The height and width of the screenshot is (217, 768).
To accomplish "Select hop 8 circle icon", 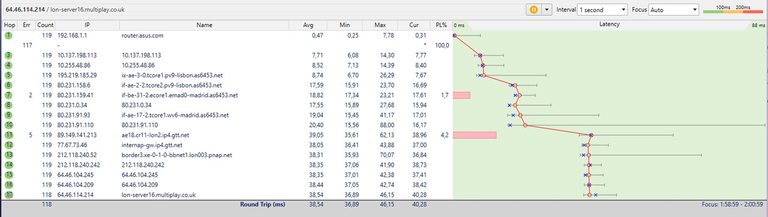I will 8,105.
